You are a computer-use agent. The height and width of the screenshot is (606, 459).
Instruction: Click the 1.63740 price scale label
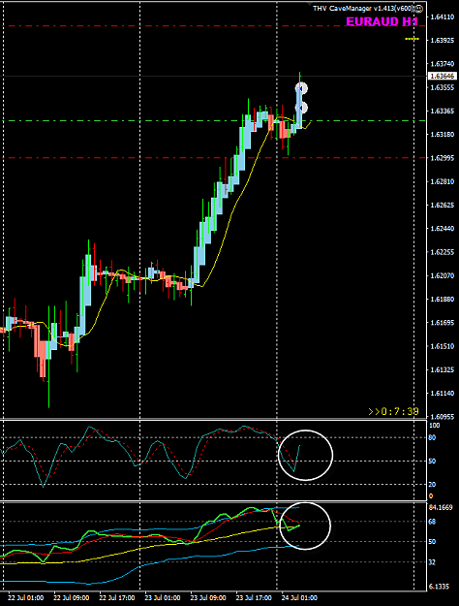tap(443, 64)
